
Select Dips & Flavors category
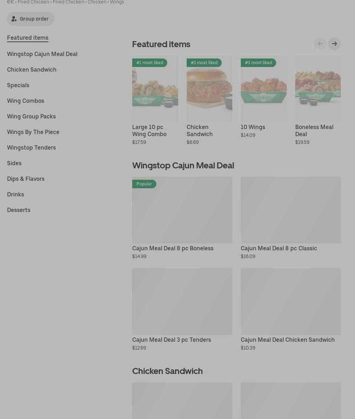coord(26,179)
